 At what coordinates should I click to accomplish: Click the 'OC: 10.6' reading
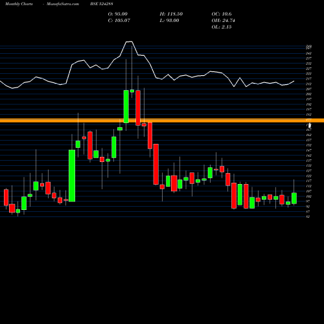tap(222, 14)
